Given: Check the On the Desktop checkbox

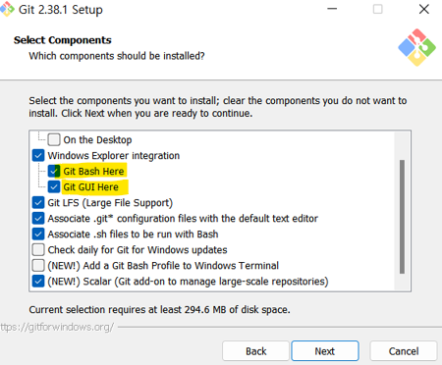Looking at the screenshot, I should coord(54,139).
